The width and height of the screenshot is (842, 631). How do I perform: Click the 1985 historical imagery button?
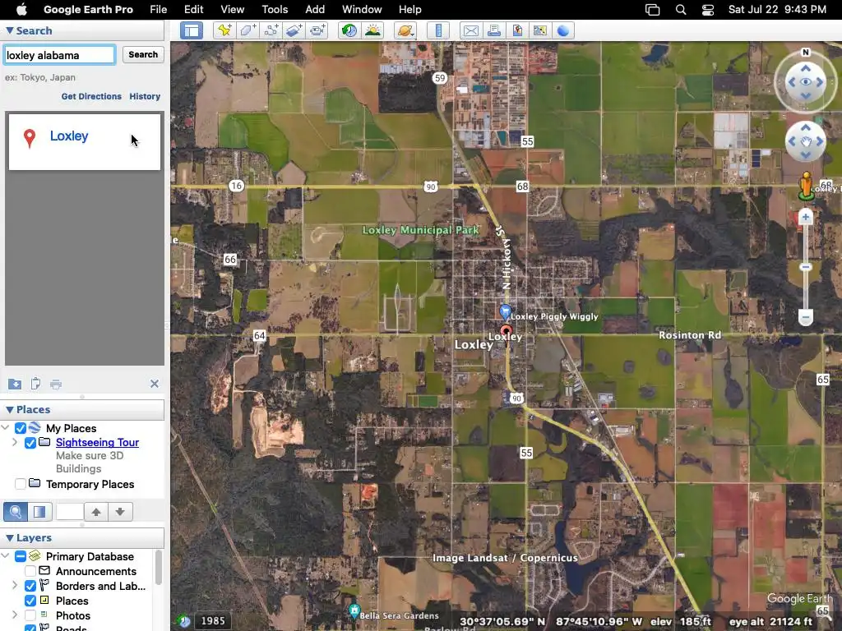click(x=213, y=621)
